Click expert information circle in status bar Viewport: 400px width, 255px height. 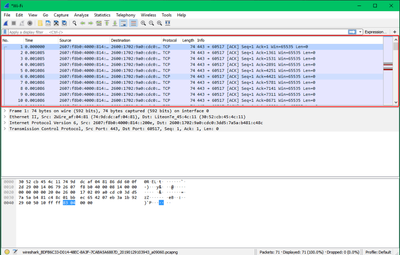tap(7, 252)
